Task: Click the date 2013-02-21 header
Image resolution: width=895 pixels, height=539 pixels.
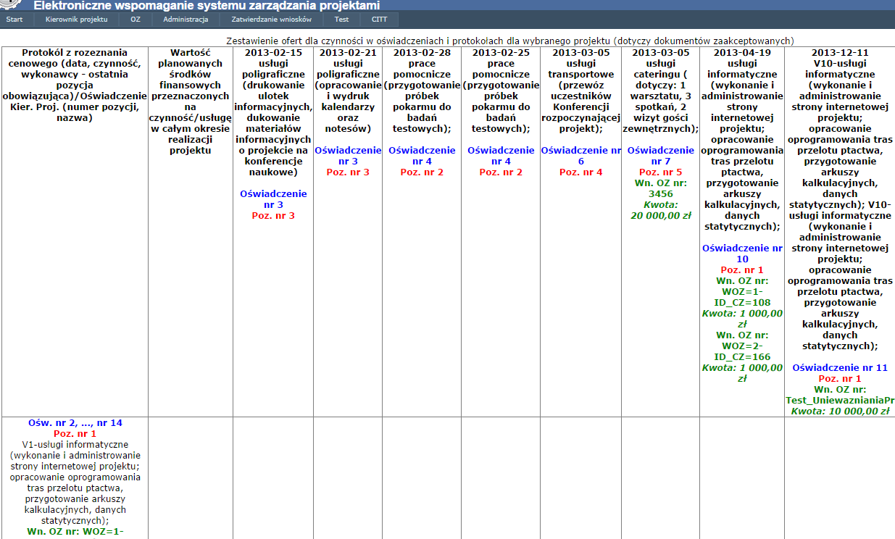Action: click(348, 53)
